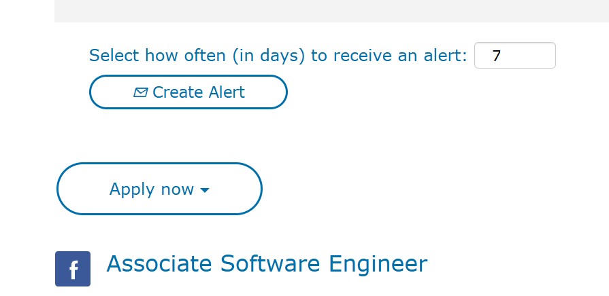Hit the mail icon left of Create Alert text

point(141,92)
